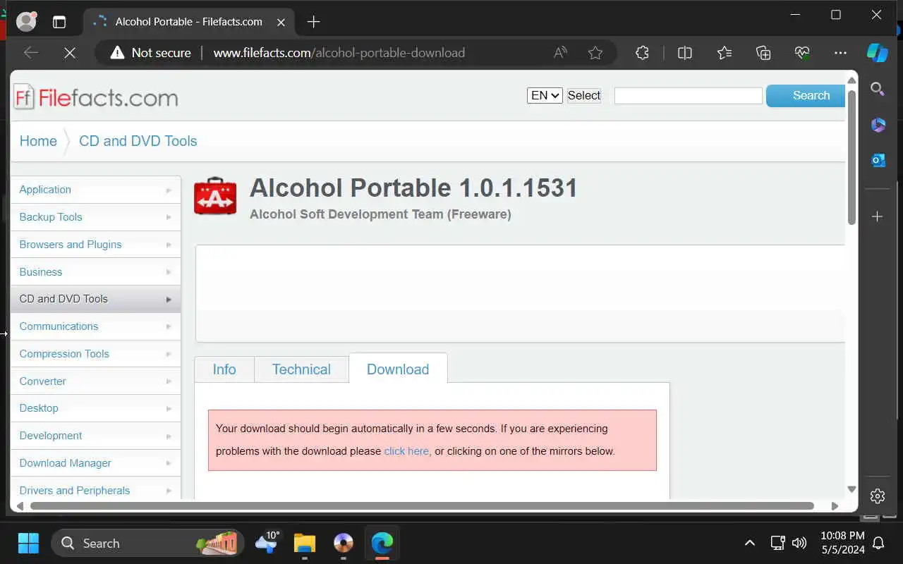
Task: Open the Favorites list icon
Action: (x=725, y=53)
